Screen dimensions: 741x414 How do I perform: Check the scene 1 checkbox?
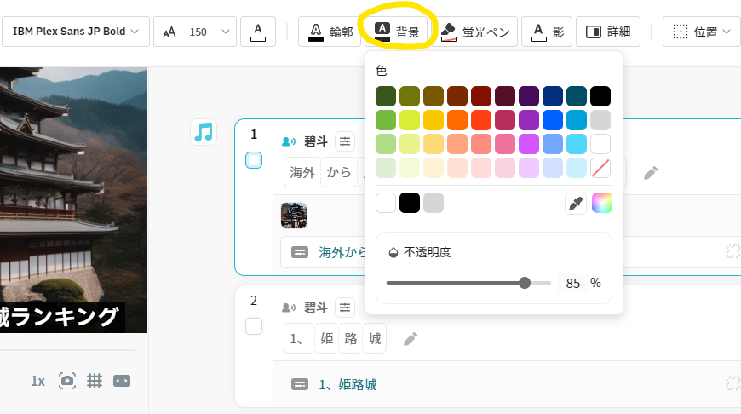click(x=254, y=160)
